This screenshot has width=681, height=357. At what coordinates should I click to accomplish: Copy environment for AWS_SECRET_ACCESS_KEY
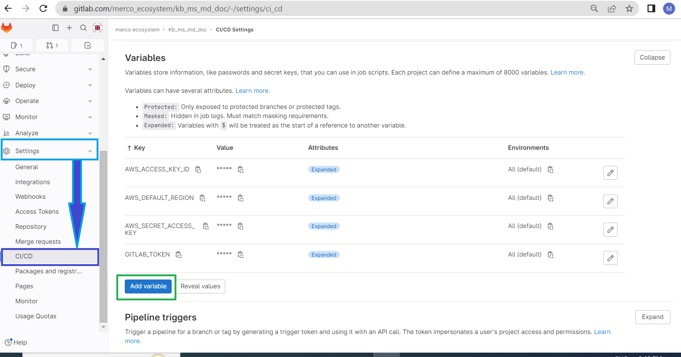(550, 226)
